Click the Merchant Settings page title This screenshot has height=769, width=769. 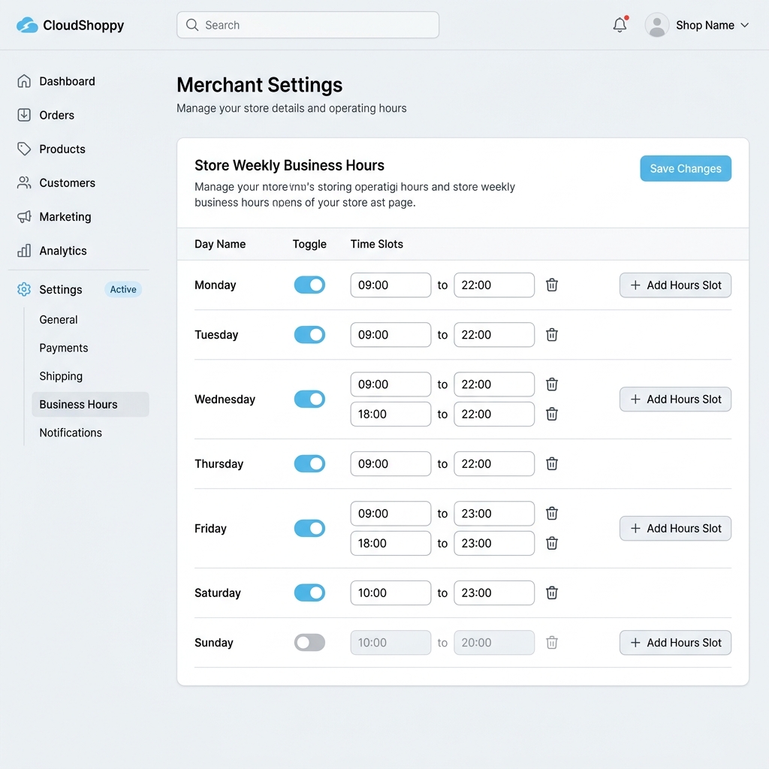[x=259, y=85]
